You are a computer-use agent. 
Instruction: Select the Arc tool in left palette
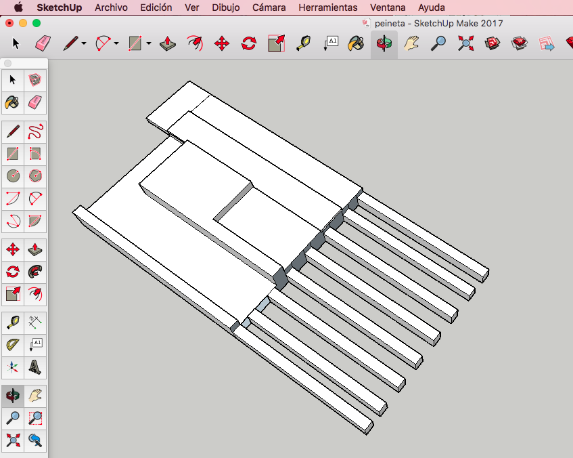pos(13,199)
